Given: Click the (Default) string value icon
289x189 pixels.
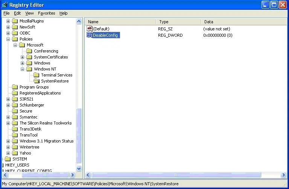Looking at the screenshot, I should click(x=90, y=29).
